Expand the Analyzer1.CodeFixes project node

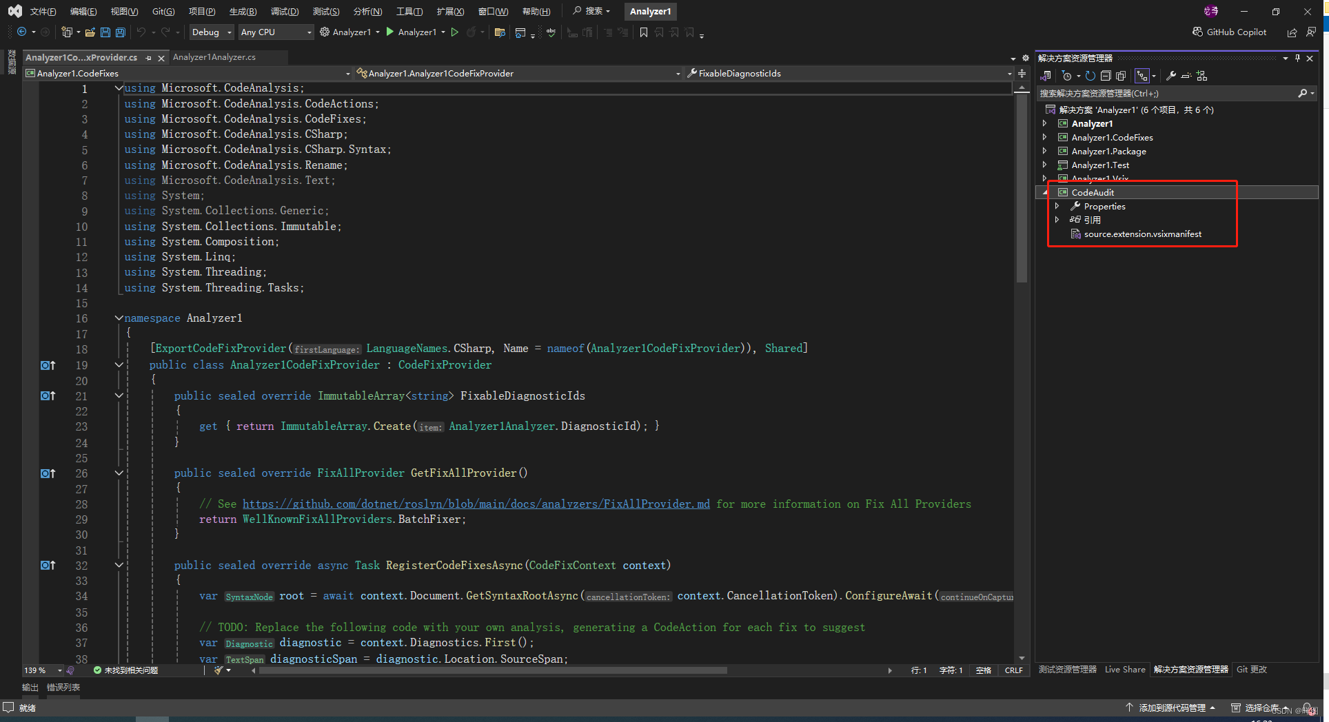pyautogui.click(x=1045, y=137)
